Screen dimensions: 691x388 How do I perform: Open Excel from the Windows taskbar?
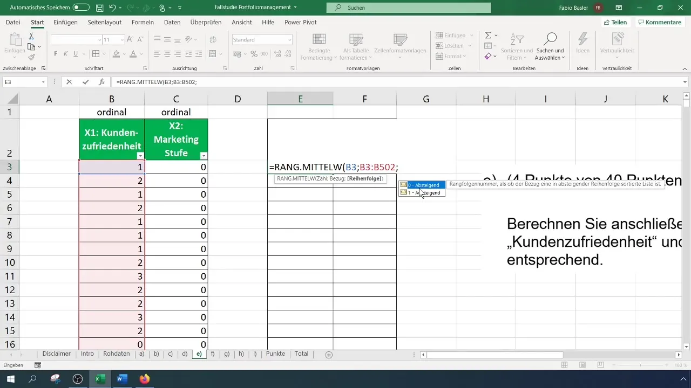(x=99, y=379)
